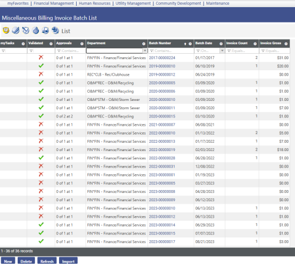The image size is (295, 265).
Task: Open column settings gear on Invoice Count header
Action: [255, 44]
